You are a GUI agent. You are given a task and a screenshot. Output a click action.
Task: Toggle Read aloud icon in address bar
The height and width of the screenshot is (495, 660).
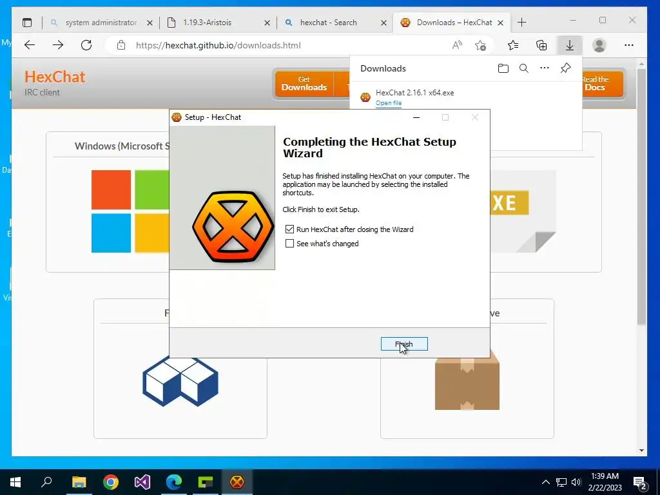click(x=457, y=45)
